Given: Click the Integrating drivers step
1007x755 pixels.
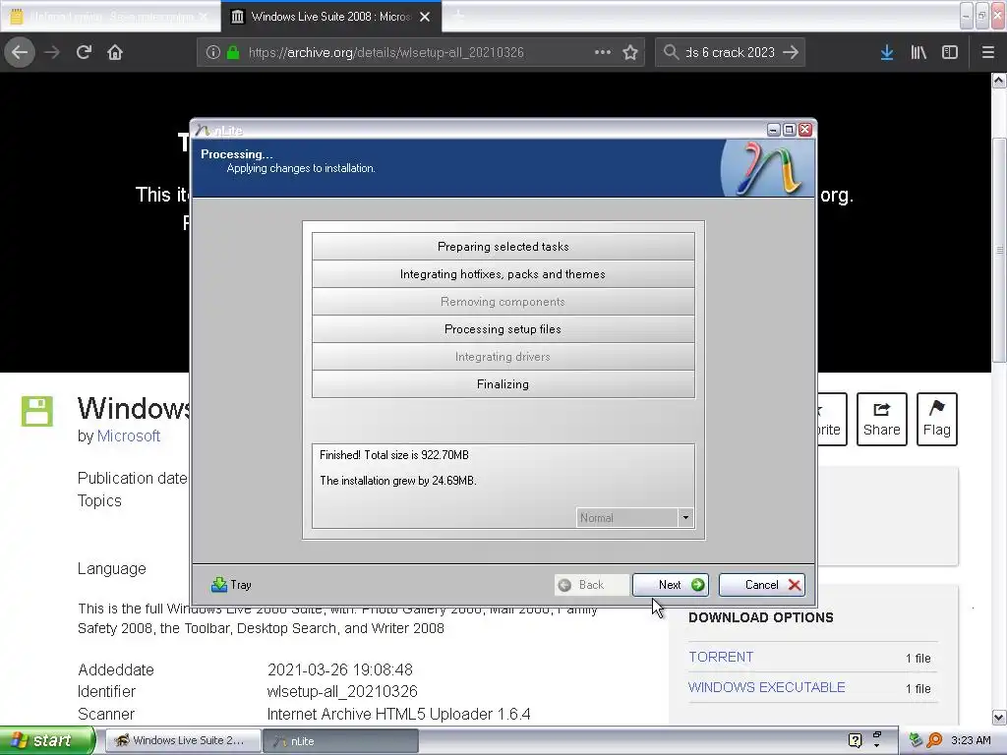Looking at the screenshot, I should click(x=503, y=357).
